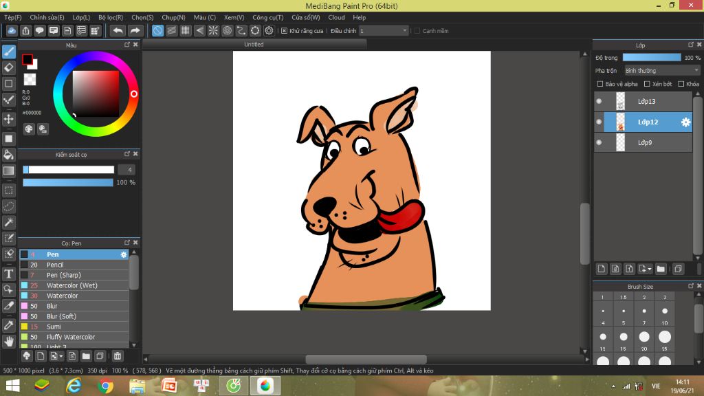Open the Chỉnh sửa(E) menu
Viewport: 704px width, 396px height.
[x=47, y=17]
